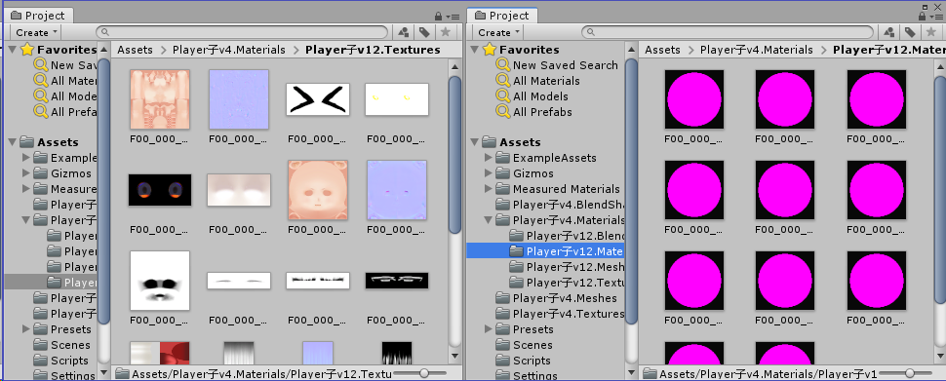Expand the Presets folder in right panel

click(488, 329)
